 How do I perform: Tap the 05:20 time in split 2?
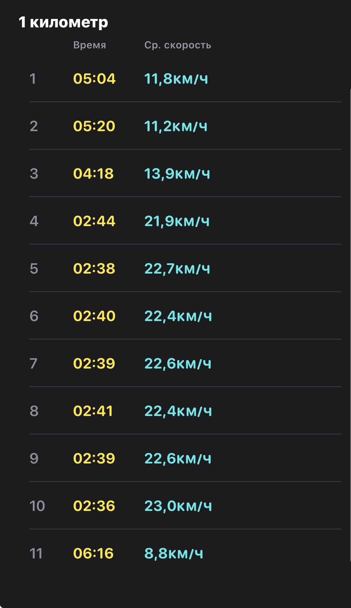click(94, 126)
